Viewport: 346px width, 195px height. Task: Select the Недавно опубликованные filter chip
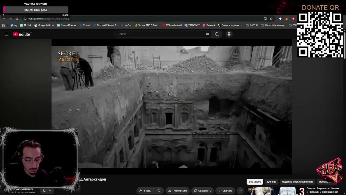(x=297, y=182)
